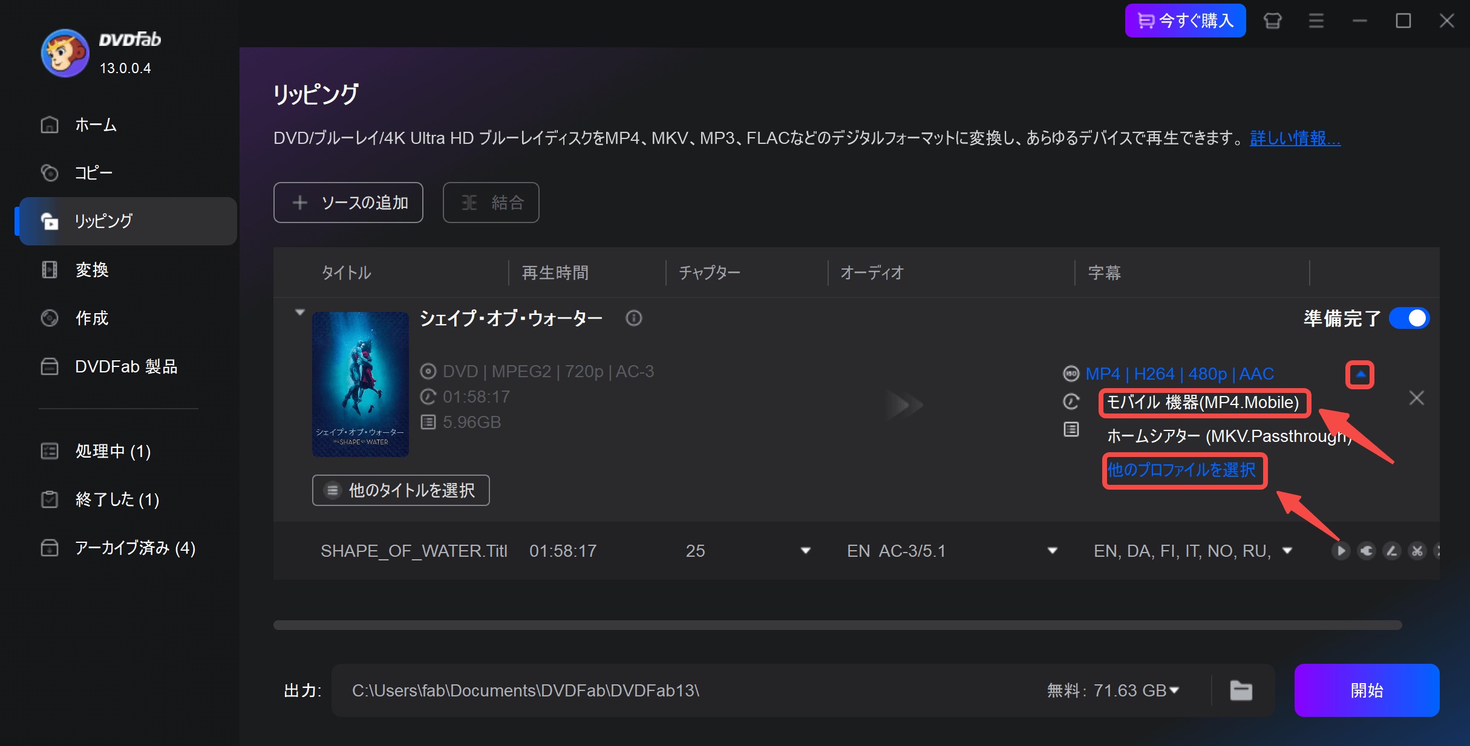Click the source duration 01:58:17 text

tap(477, 397)
